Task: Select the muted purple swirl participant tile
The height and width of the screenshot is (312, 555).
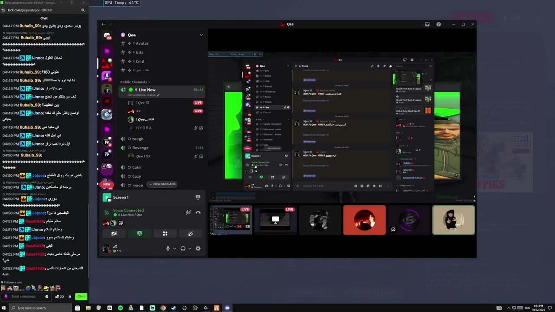Action: pyautogui.click(x=409, y=220)
